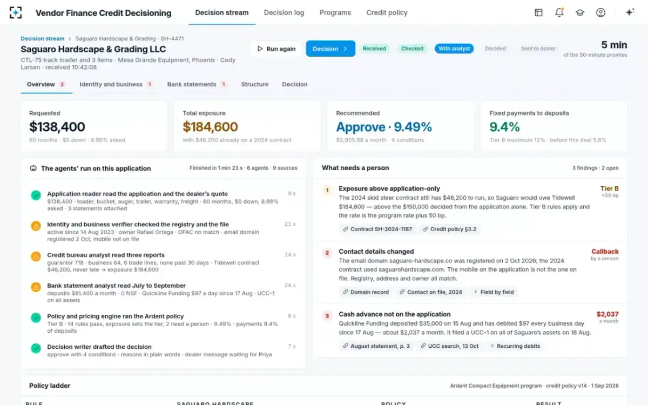The image size is (648, 405).
Task: Select Identity and business sub-tab
Action: (116, 84)
